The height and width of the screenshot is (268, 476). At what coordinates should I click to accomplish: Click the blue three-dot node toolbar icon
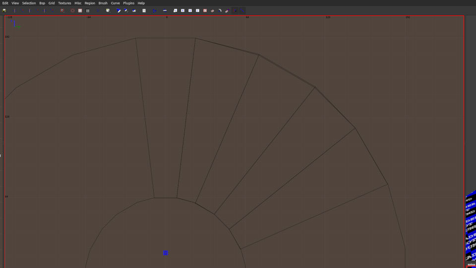coord(154,10)
